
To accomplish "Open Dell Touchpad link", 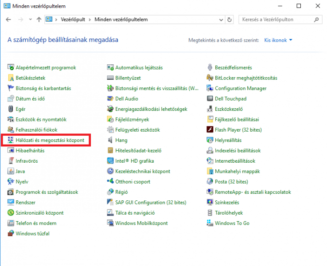I will [x=231, y=98].
